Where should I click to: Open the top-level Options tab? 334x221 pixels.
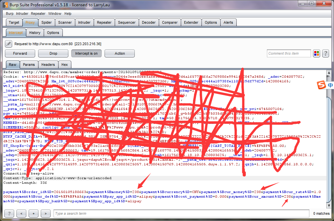[211, 22]
